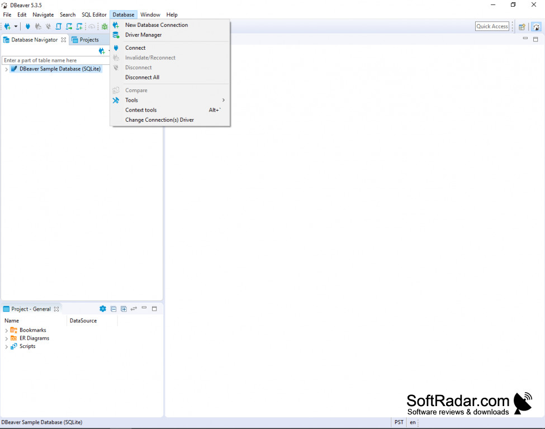545x429 pixels.
Task: Minimize the editor area panel
Action: (525, 38)
